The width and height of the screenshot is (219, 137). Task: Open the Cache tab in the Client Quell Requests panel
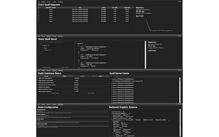point(54,2)
